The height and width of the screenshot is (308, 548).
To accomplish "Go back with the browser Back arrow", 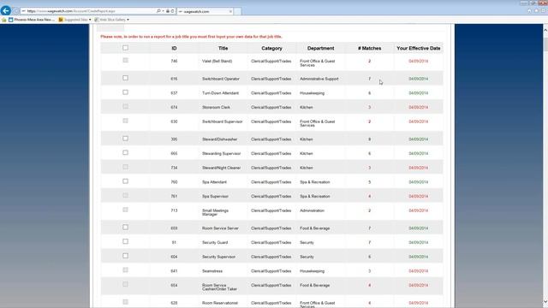I will tap(6, 10).
